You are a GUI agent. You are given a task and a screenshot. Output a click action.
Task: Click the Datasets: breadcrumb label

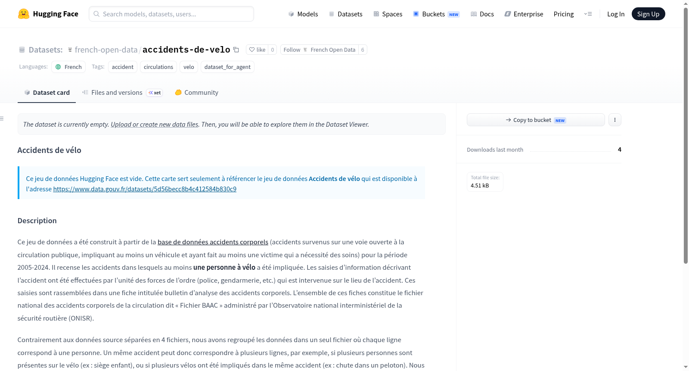[x=46, y=50]
